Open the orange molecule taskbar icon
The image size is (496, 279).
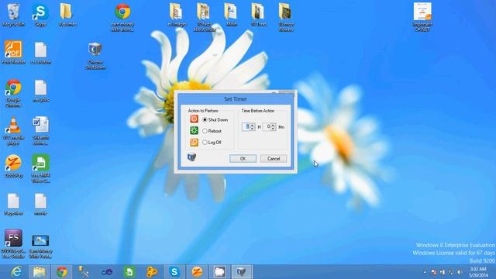pos(152,272)
